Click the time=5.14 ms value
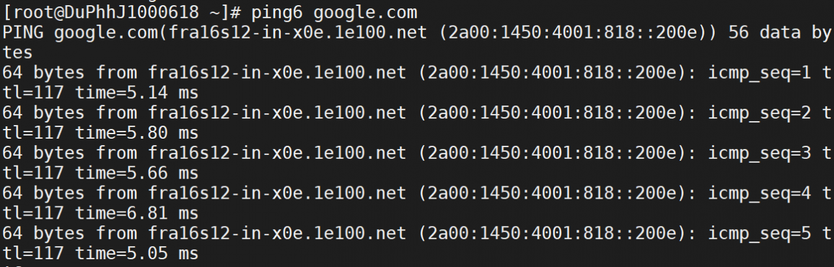 (x=137, y=93)
